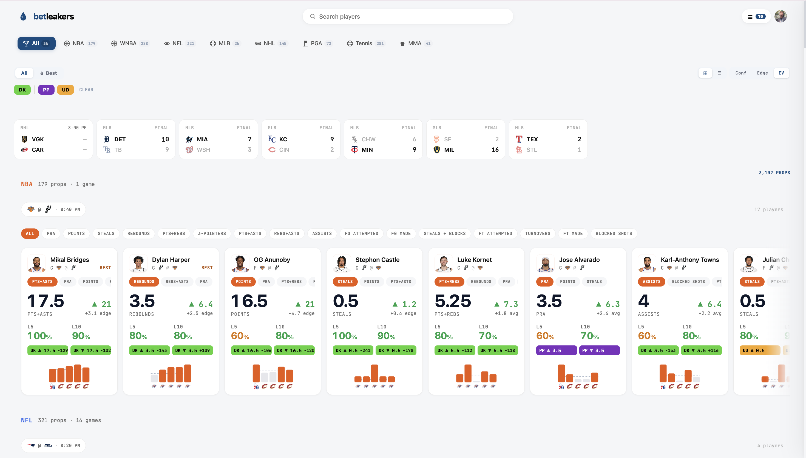
Task: Sort props by EV
Action: tap(781, 73)
